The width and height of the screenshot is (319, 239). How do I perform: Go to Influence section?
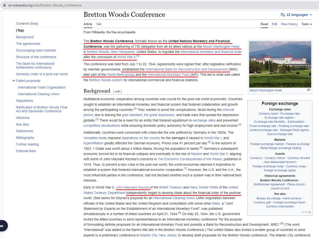tap(23, 118)
